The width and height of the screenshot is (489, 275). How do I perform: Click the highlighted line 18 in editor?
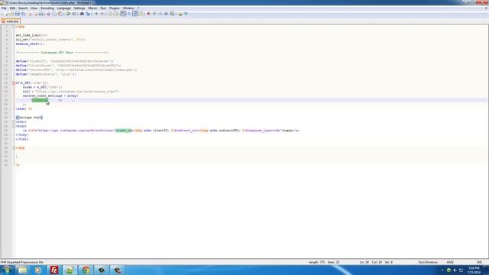point(251,100)
